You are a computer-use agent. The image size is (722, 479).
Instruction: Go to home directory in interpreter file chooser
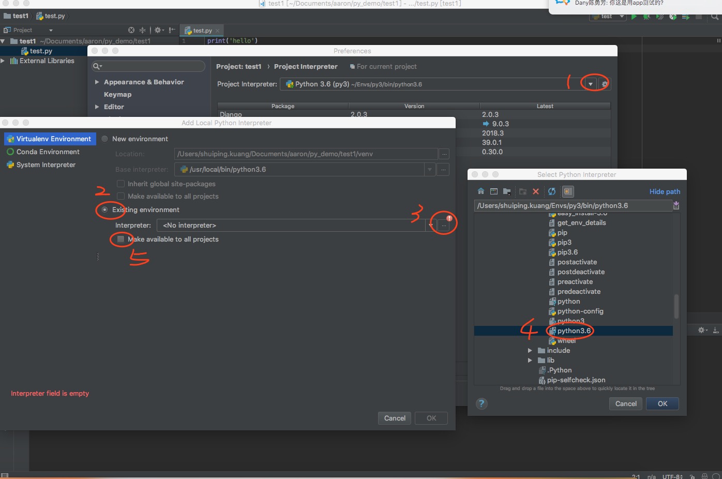coord(481,191)
